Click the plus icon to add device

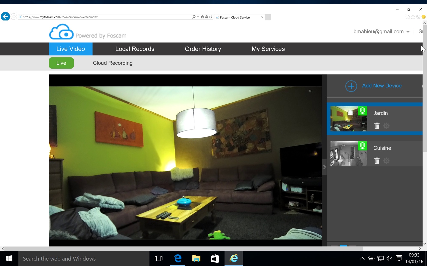351,86
